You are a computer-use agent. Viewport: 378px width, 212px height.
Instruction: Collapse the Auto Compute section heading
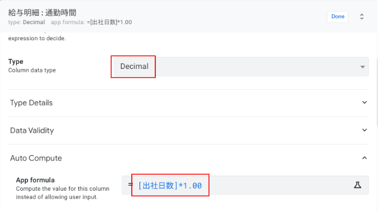(x=188, y=158)
